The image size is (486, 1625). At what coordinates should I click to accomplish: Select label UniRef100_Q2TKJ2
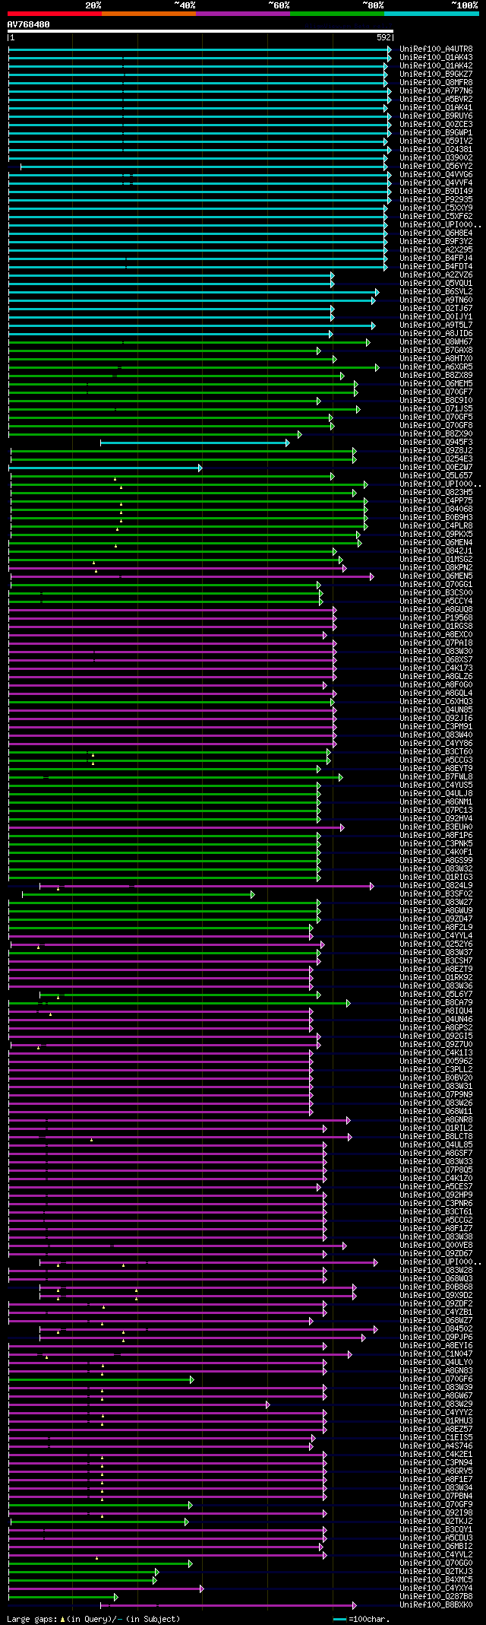click(436, 1522)
